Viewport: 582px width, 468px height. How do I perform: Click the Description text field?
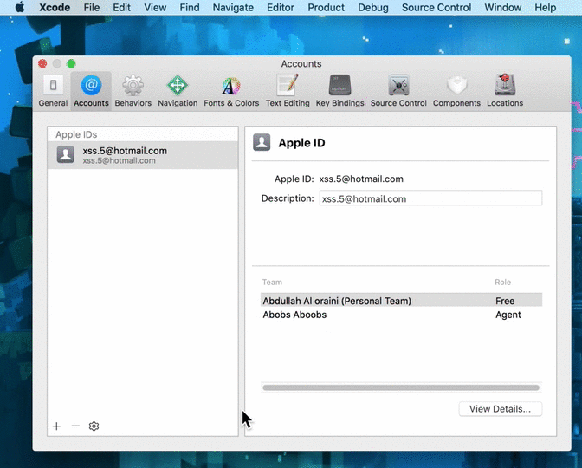click(430, 198)
